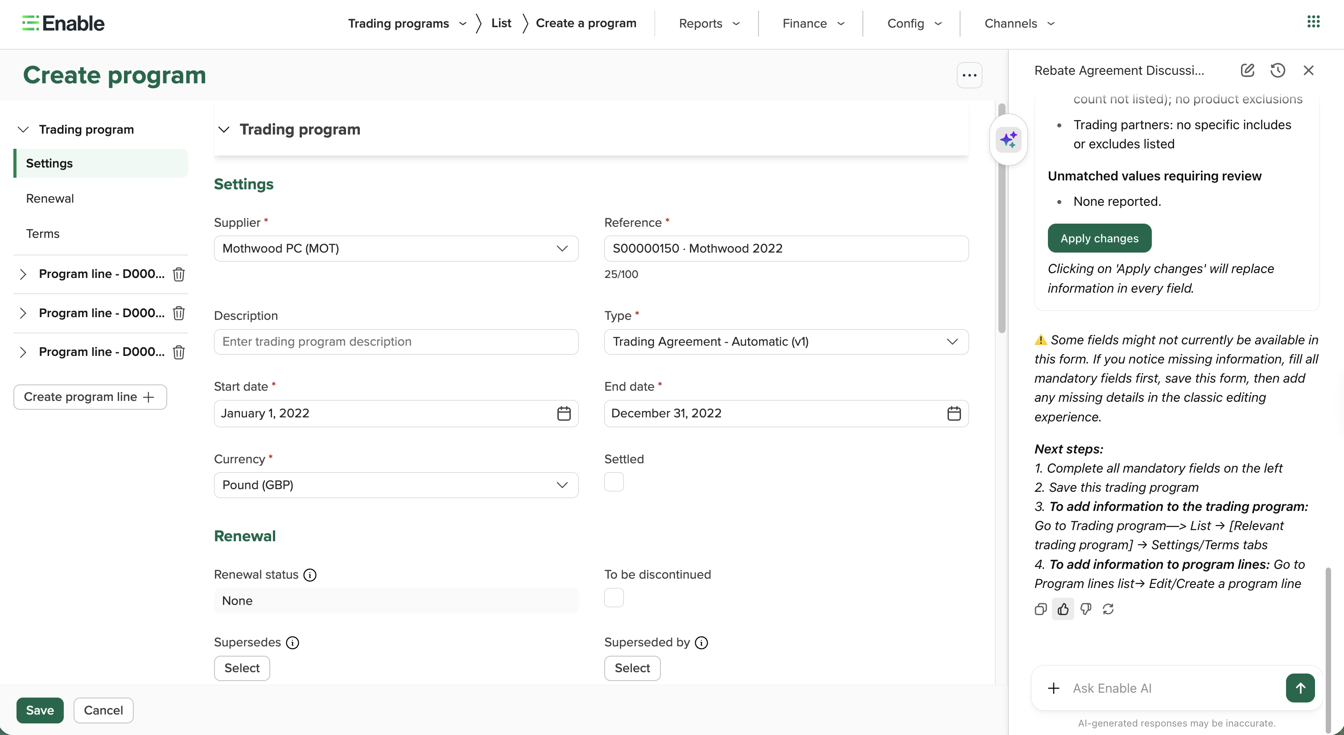Give the AI response a thumbs down
This screenshot has width=1344, height=735.
tap(1086, 609)
